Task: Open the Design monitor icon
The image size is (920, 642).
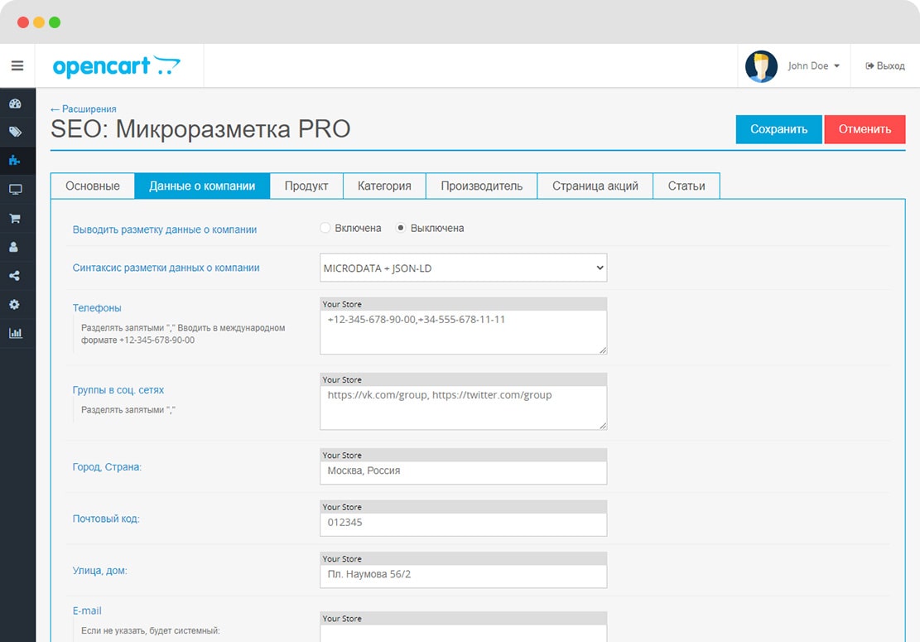Action: pos(15,190)
